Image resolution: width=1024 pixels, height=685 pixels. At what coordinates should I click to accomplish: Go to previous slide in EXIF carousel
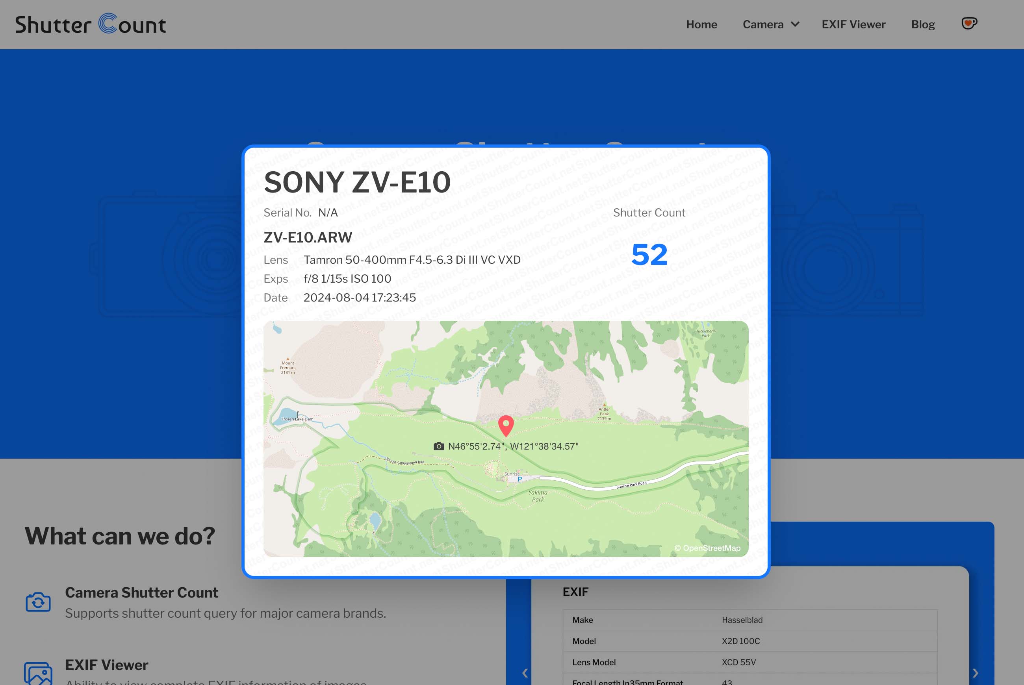point(525,673)
